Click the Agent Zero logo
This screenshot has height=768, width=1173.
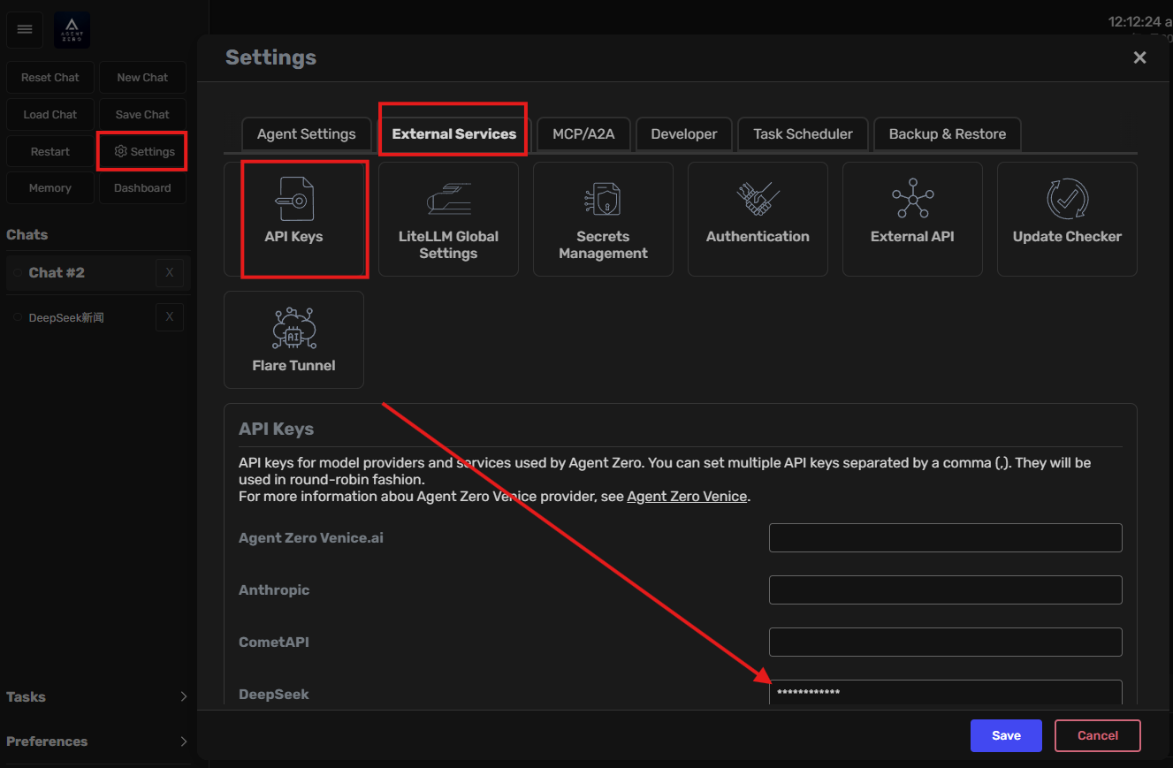point(72,30)
